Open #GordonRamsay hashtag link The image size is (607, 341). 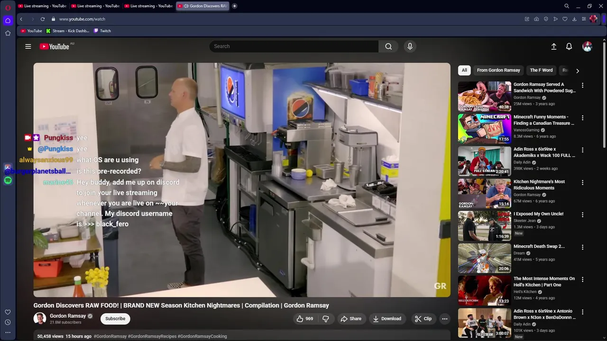pyautogui.click(x=110, y=336)
